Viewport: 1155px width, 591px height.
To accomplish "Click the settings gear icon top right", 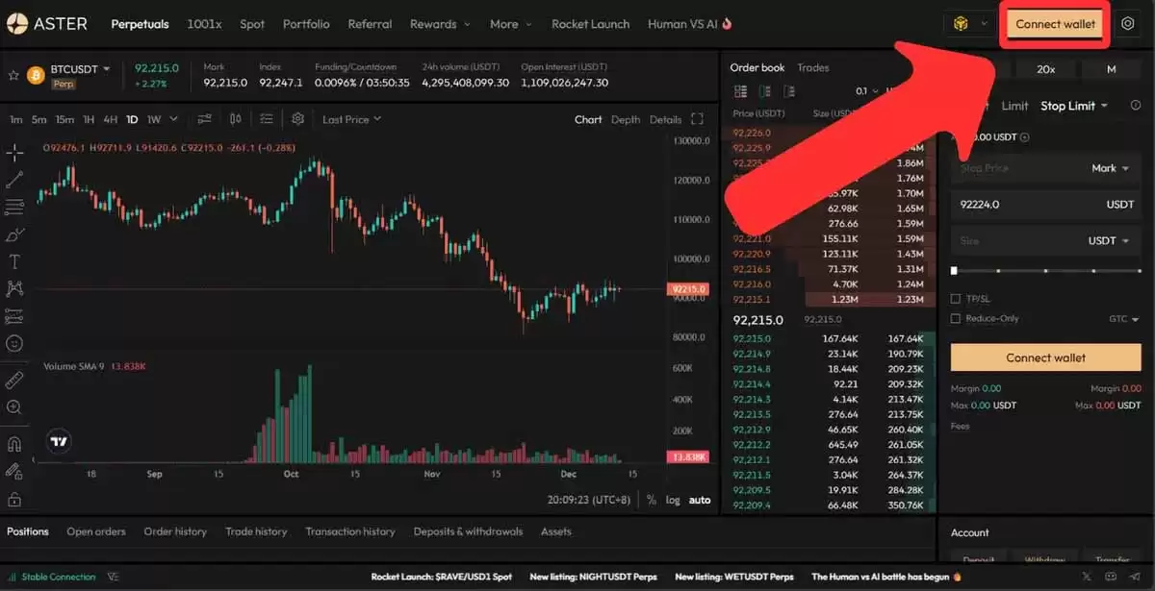I will pos(1129,24).
